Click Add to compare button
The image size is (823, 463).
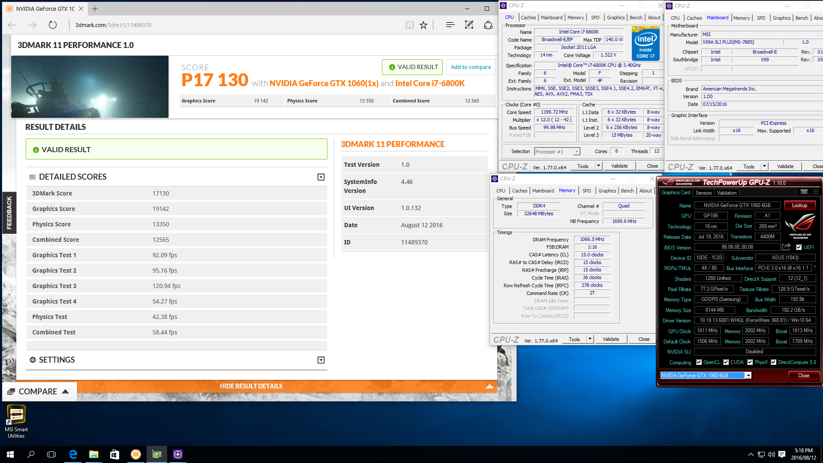click(471, 67)
